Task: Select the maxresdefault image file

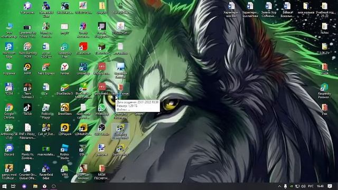Action: [x=46, y=150]
